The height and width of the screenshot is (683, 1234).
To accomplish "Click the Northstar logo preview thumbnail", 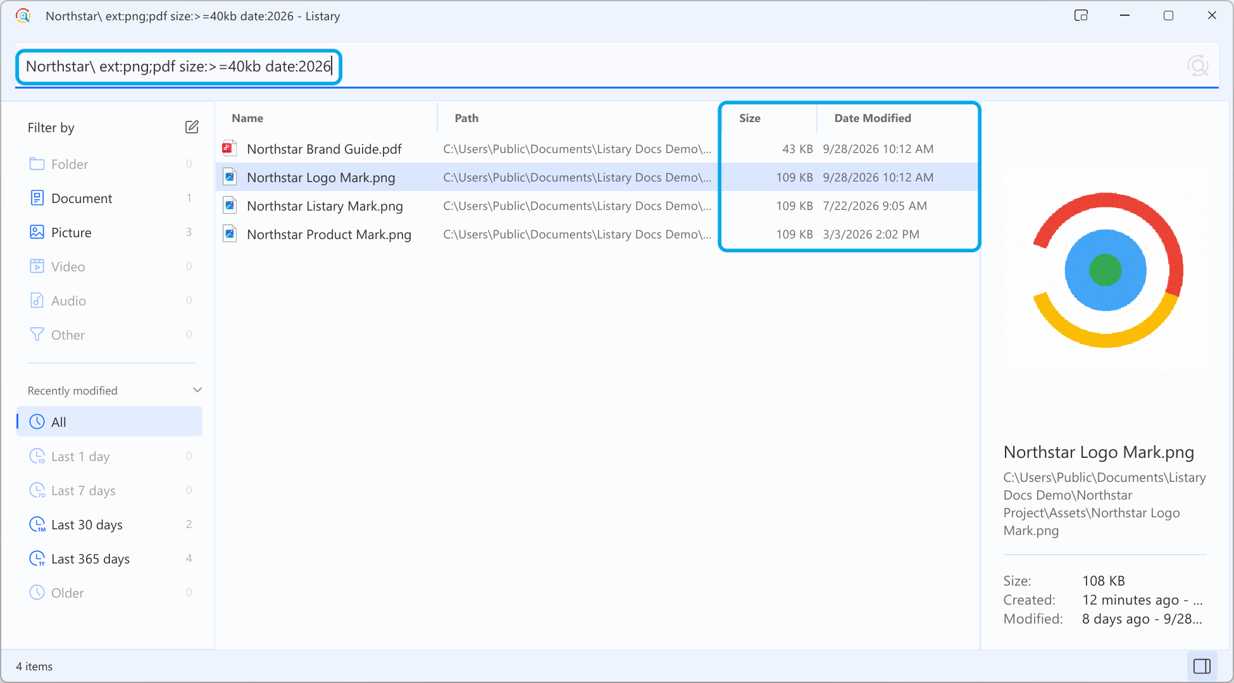I will click(x=1106, y=270).
